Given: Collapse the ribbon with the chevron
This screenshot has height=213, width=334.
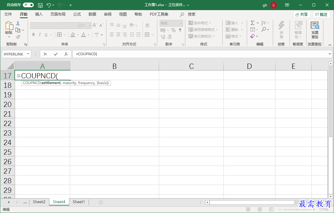Looking at the screenshot, I should coord(330,45).
